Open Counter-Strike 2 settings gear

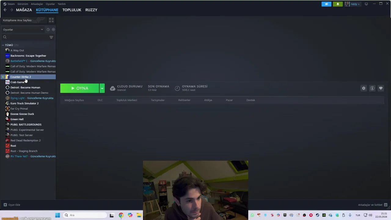(x=364, y=88)
